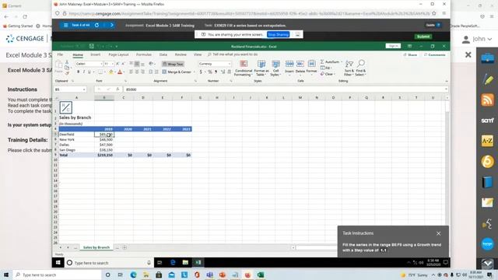Screen dimensions: 498x280
Task: Click the Stop Sharing button
Action: [279, 34]
